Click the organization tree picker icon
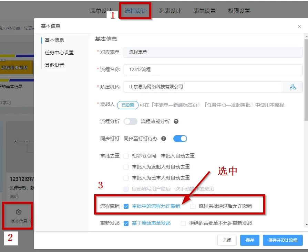308x252 pixels. (x=292, y=87)
